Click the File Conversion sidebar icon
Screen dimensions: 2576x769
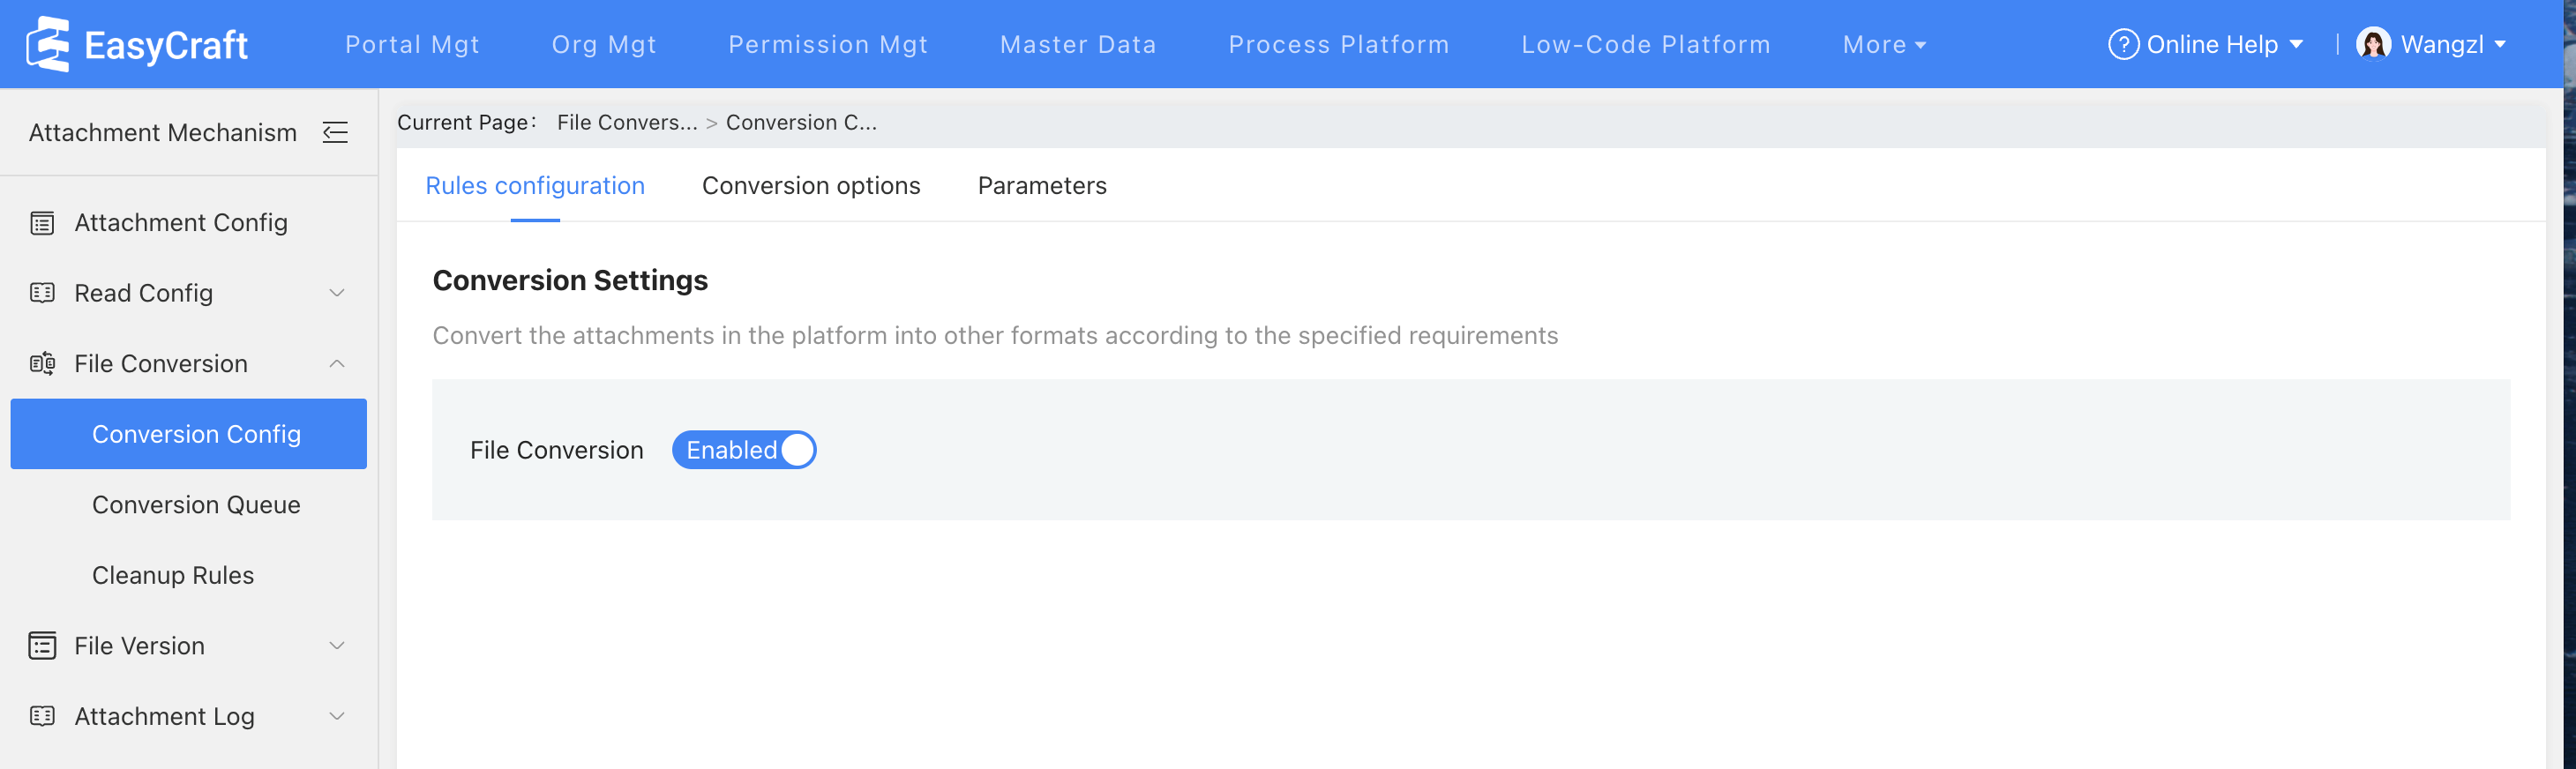42,364
